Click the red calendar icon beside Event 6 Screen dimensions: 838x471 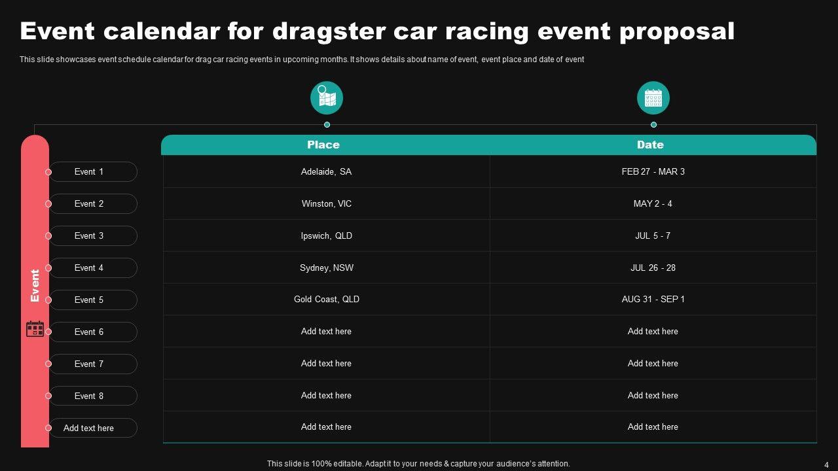[35, 328]
